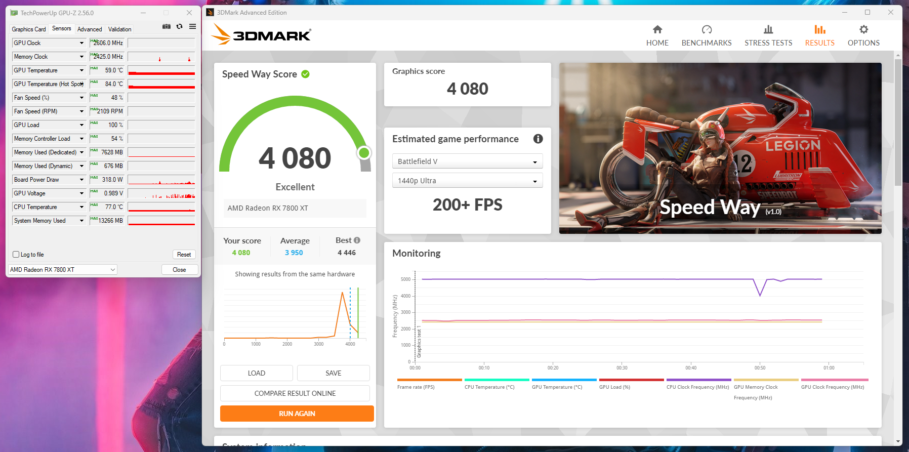The height and width of the screenshot is (452, 909).
Task: Open the GPU Voltage sensor dropdown
Action: (x=81, y=193)
